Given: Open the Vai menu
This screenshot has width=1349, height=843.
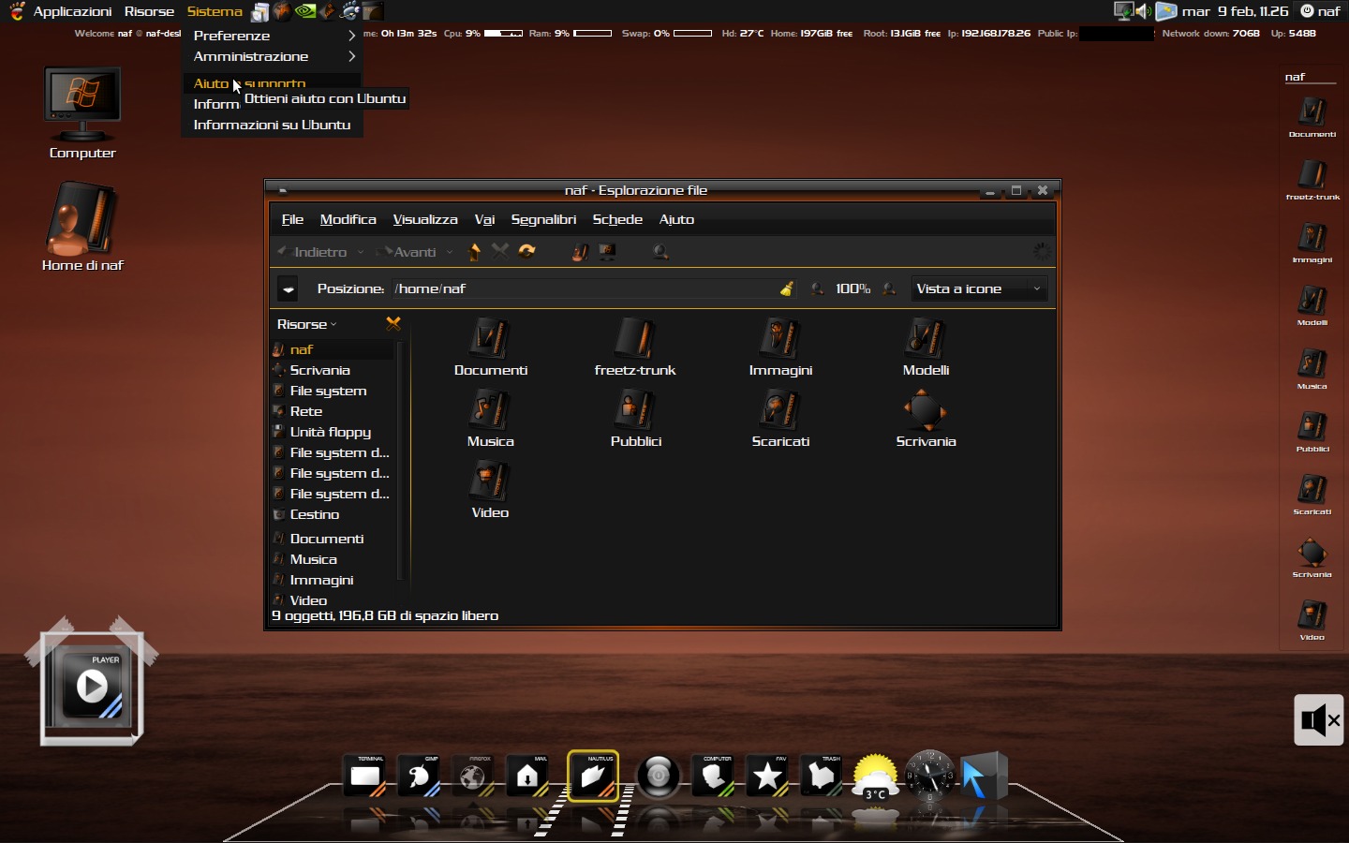Looking at the screenshot, I should [484, 219].
